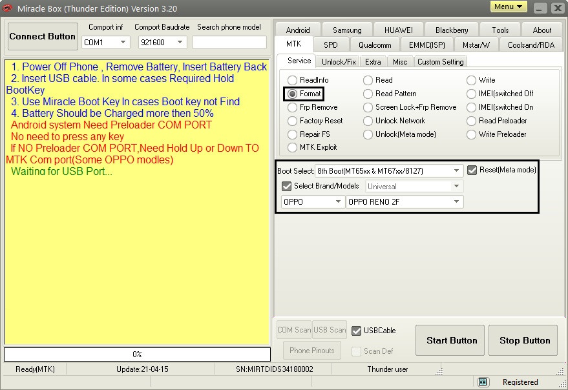568x390 pixels.
Task: Open the Tools tab
Action: coord(500,30)
